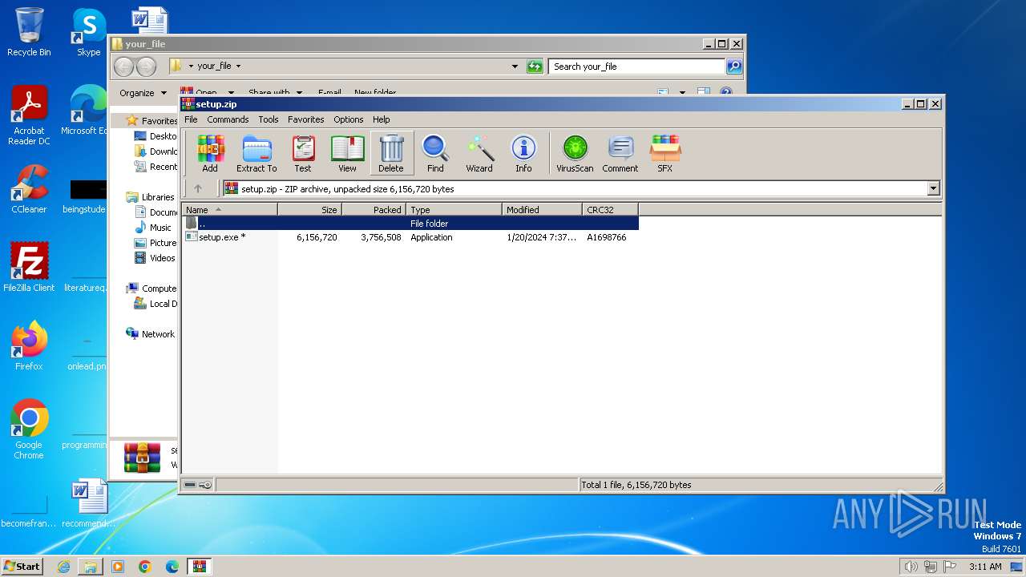Open the File menu in WinRAR
This screenshot has height=577, width=1026.
coord(191,119)
